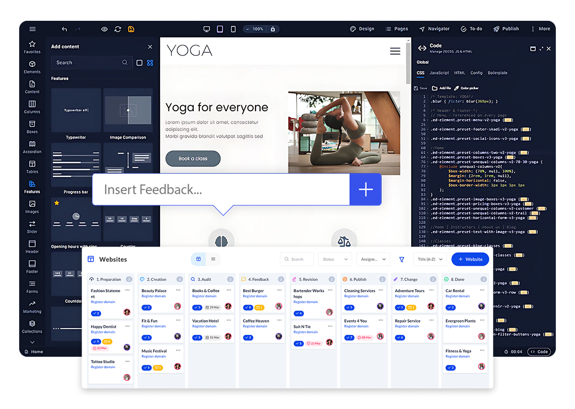
Task: Open the To-do menu
Action: (x=472, y=29)
